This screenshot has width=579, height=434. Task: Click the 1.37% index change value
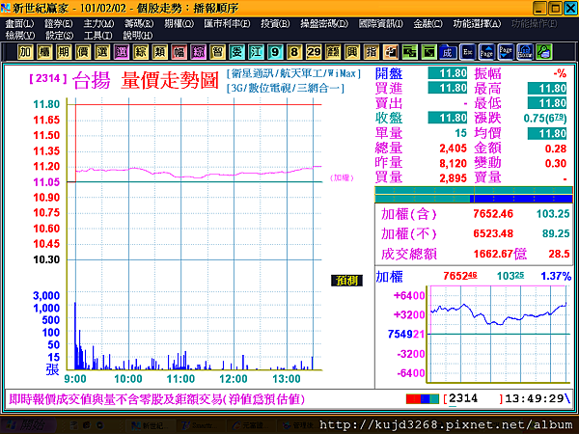click(x=556, y=276)
